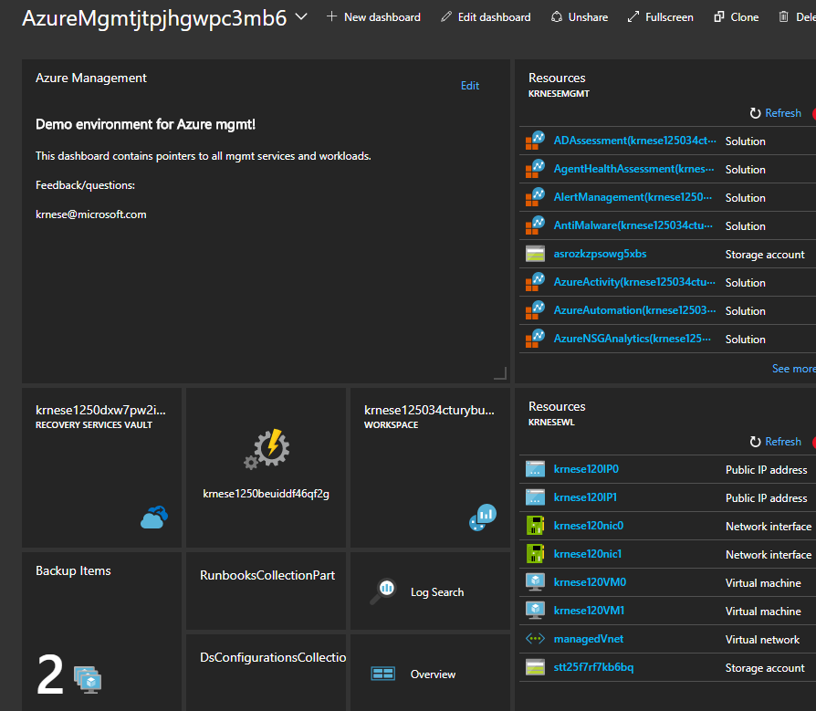The height and width of the screenshot is (711, 816).
Task: Click the Fullscreen arrows icon
Action: (x=633, y=17)
